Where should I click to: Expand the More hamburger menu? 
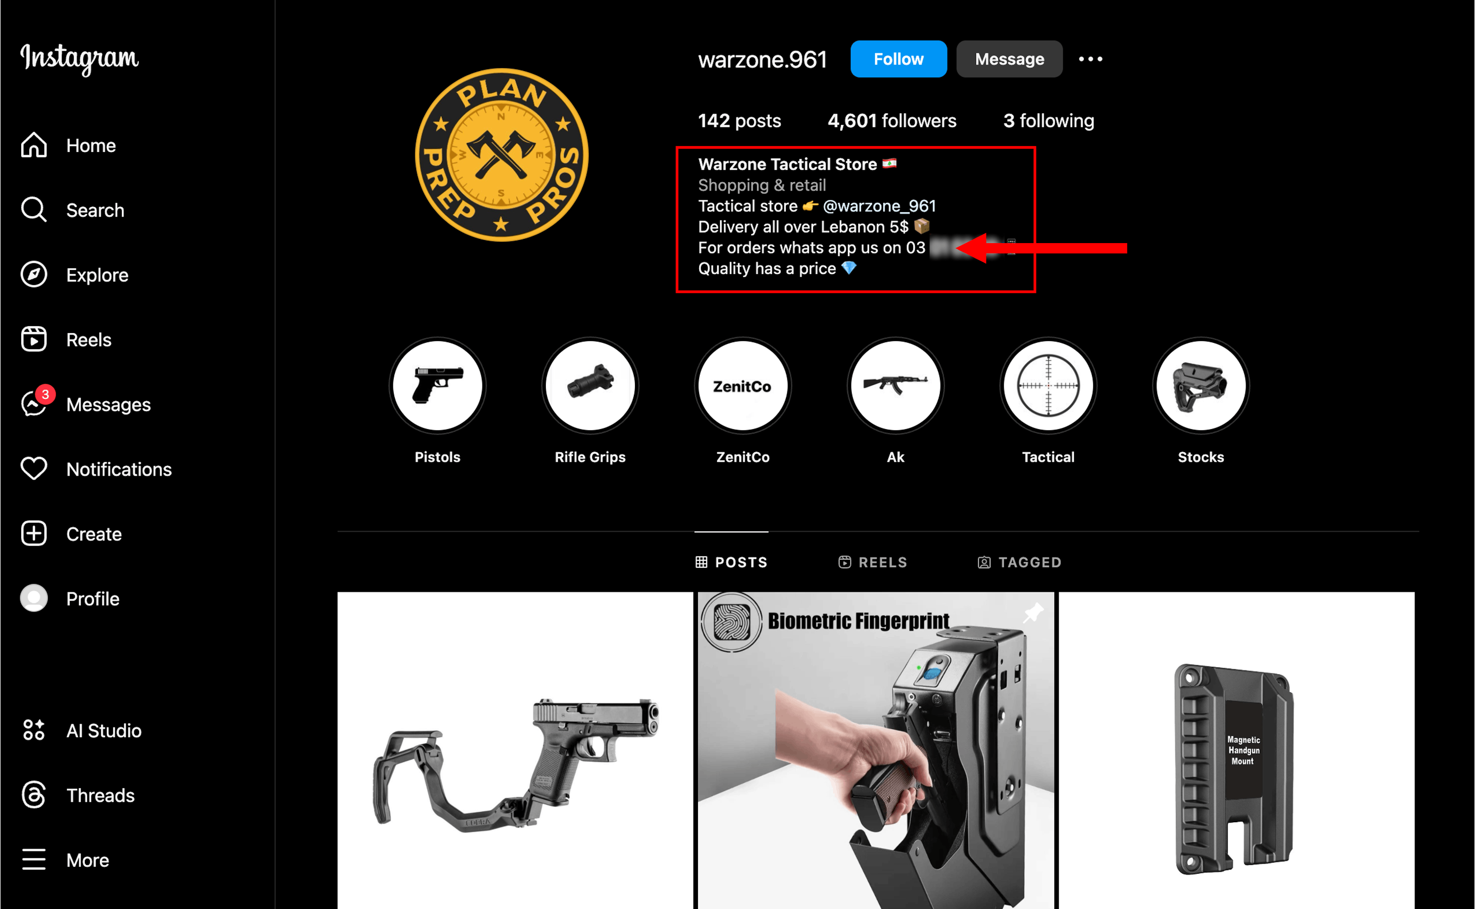click(x=34, y=860)
